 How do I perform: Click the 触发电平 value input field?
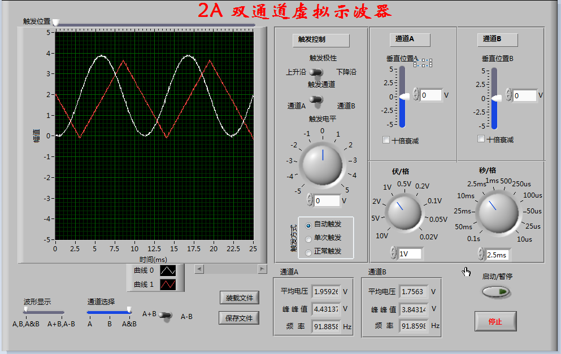327,201
